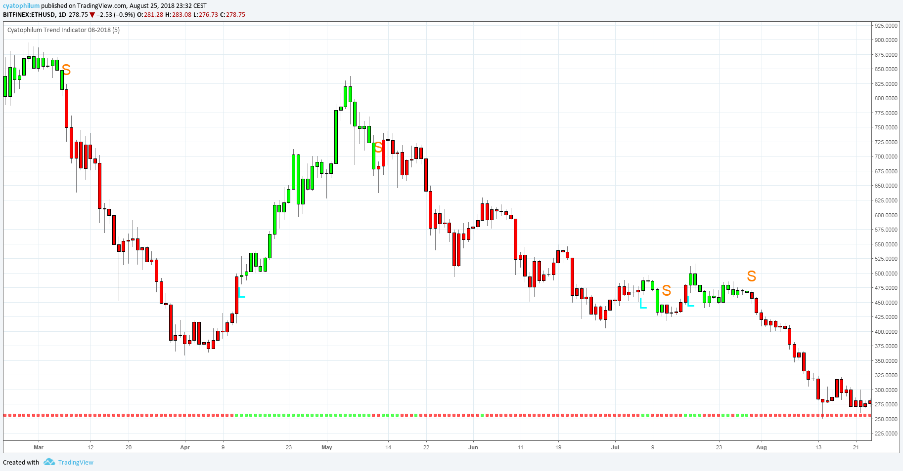The height and width of the screenshot is (471, 903).
Task: Click the orange S signal near May 14
Action: [378, 147]
